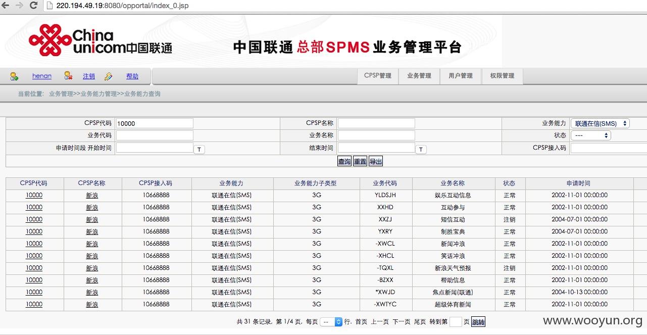The height and width of the screenshot is (335, 647).
Task: Click the 业务名称 cell 新浪天气预报
Action: click(453, 268)
